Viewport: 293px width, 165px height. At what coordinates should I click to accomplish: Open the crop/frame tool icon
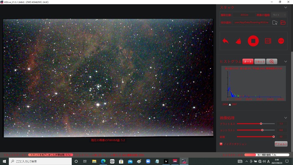coord(268,41)
